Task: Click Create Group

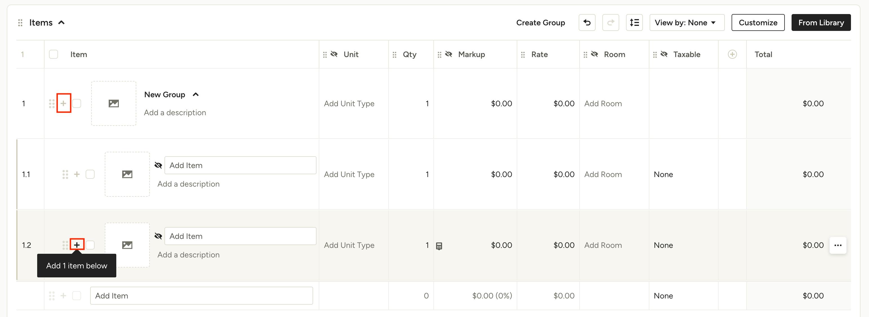Action: 540,22
